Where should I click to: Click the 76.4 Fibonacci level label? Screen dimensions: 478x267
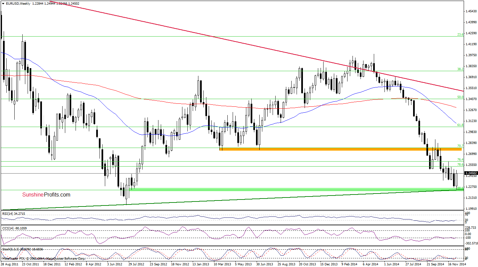click(x=460, y=160)
